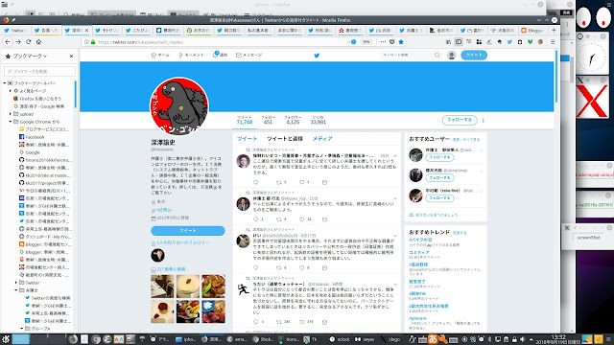The image size is (614, 345).
Task: Open Messages in the Twitter nav
Action: click(x=248, y=56)
